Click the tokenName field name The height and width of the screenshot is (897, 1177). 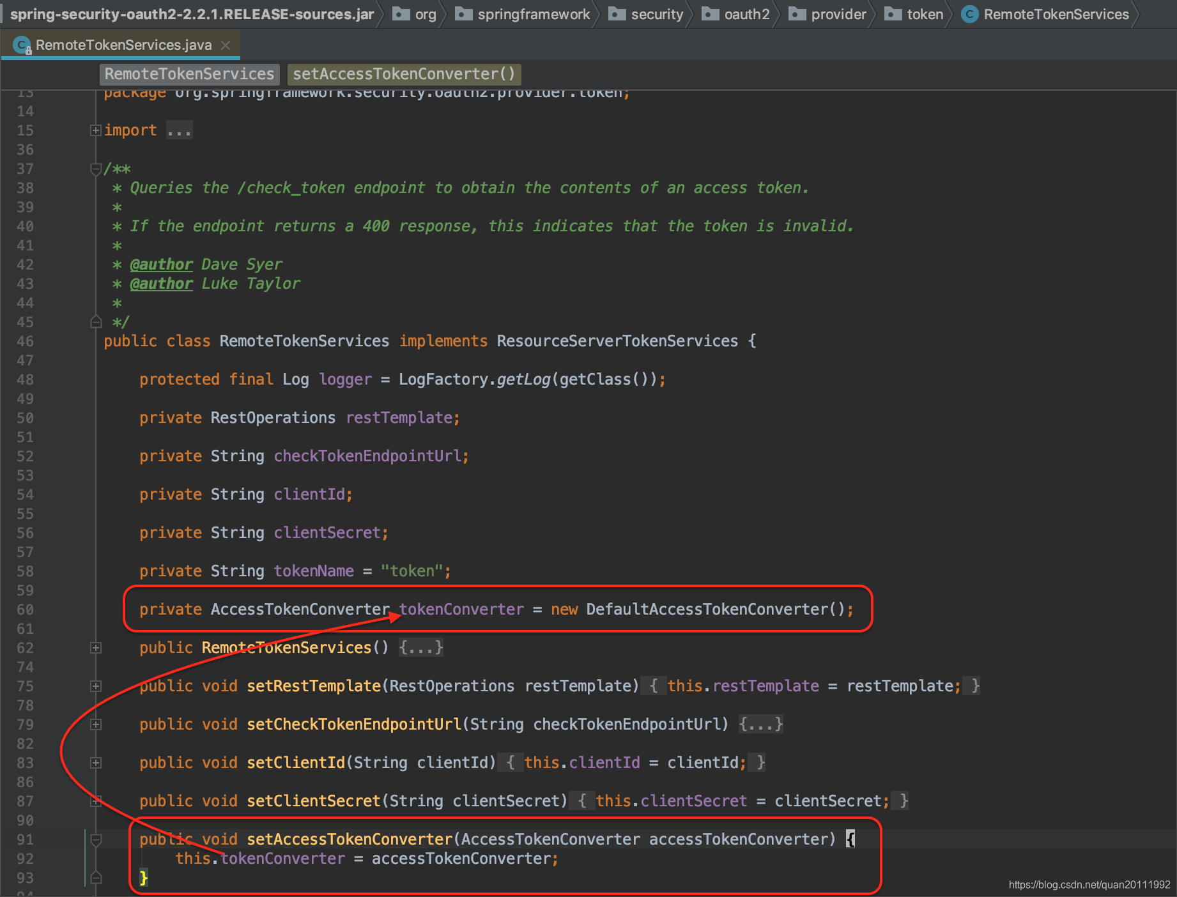[x=314, y=571]
